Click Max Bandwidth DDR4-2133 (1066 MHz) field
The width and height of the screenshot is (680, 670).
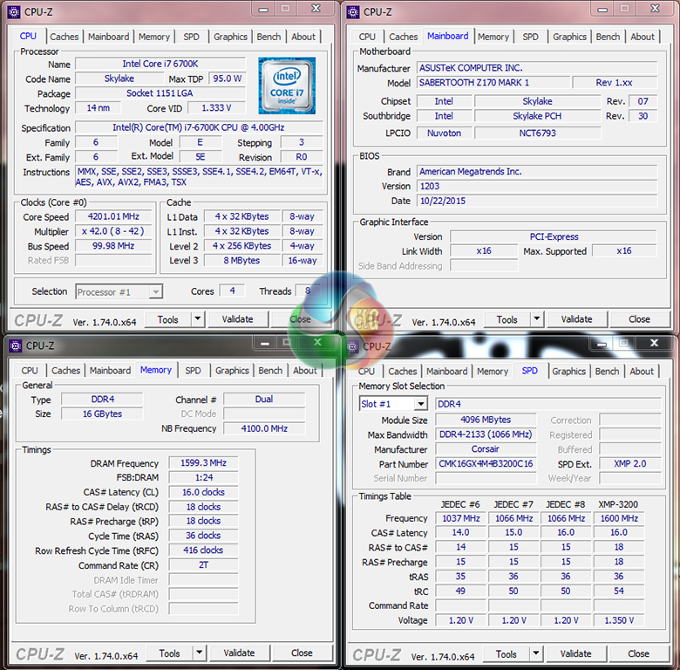[x=486, y=434]
